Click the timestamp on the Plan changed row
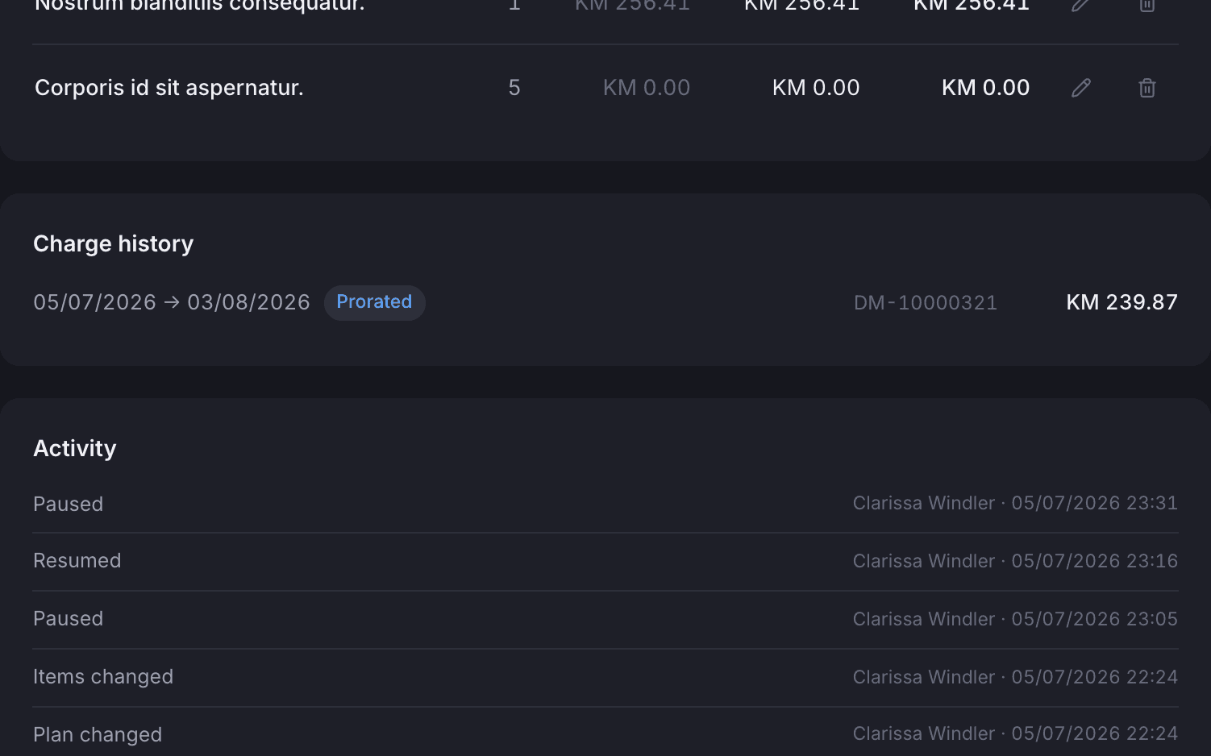 pos(1015,733)
